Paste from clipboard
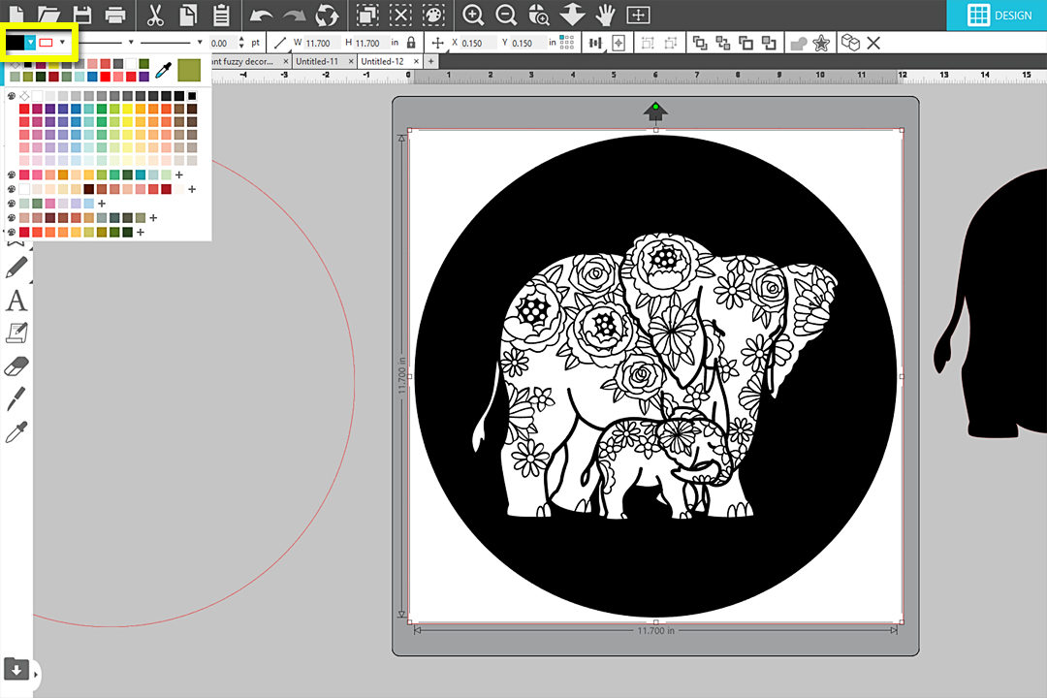Screen dimensions: 1047x698 (x=221, y=14)
